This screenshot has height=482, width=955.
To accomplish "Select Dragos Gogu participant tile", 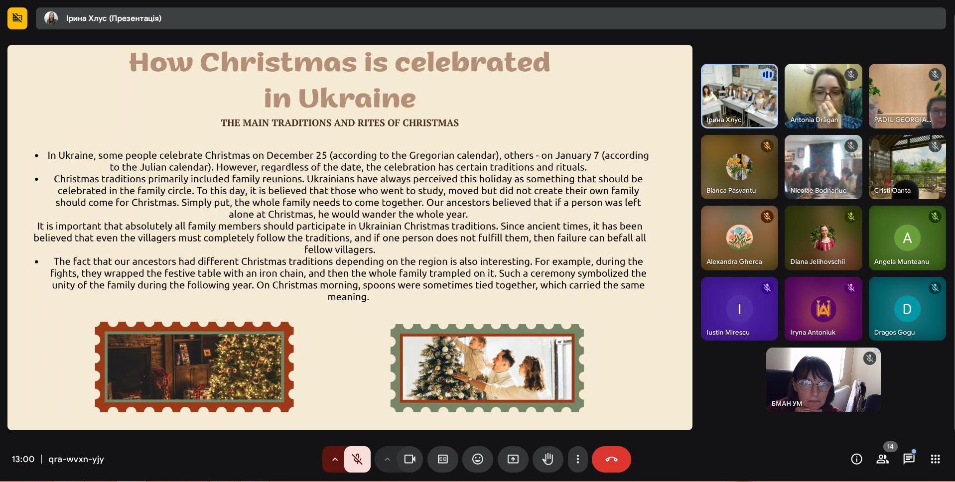I will pos(907,309).
